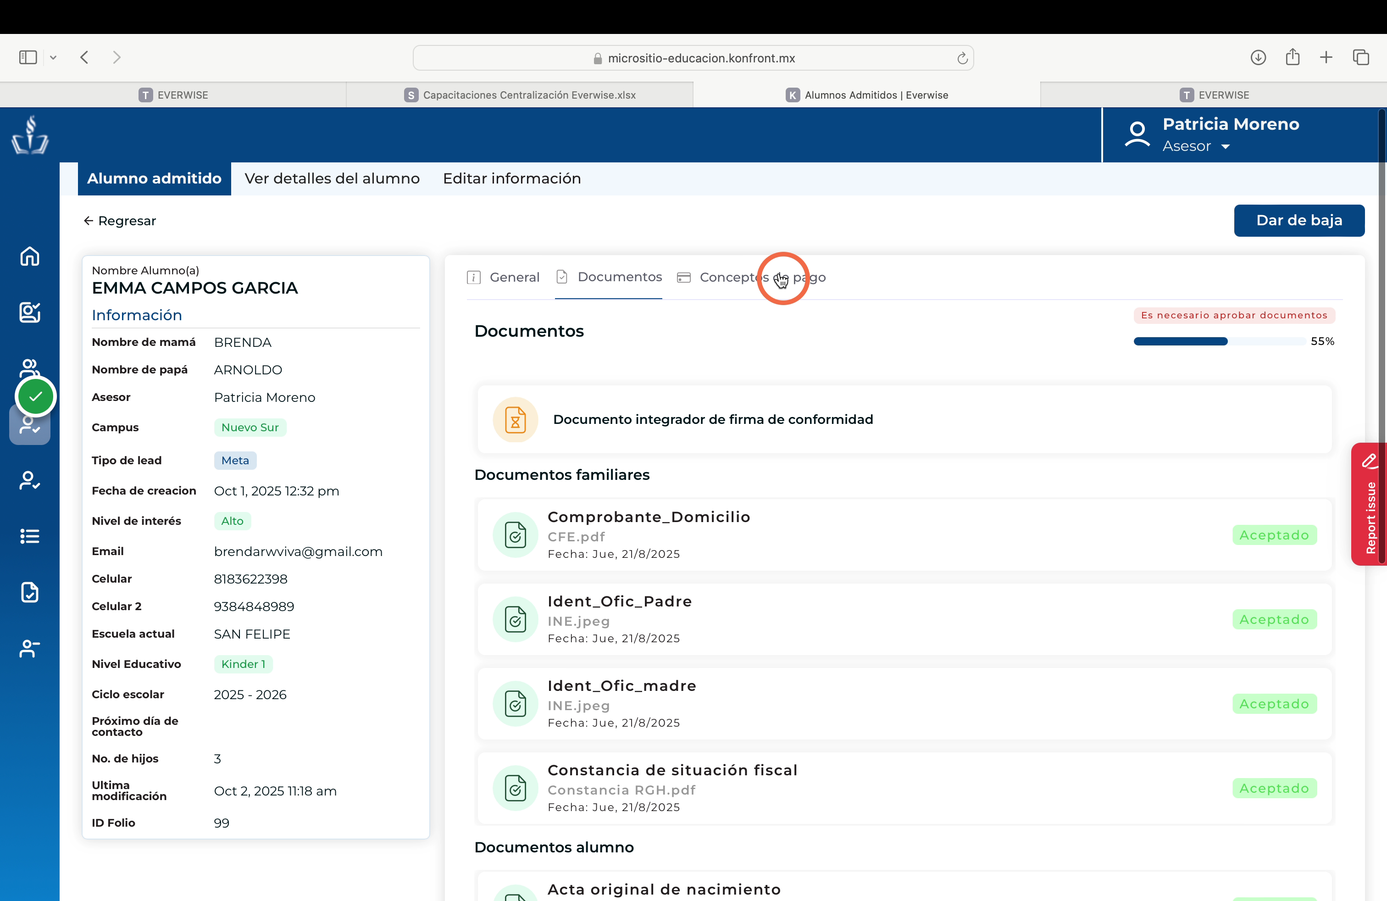Open Ver detalles del alumno tab

(x=332, y=178)
